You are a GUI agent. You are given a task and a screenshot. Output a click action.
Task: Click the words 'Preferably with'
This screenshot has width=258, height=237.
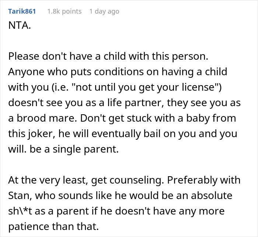(204, 180)
